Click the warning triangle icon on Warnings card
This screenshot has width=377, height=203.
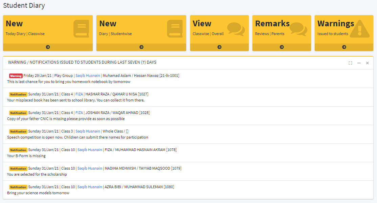click(360, 28)
